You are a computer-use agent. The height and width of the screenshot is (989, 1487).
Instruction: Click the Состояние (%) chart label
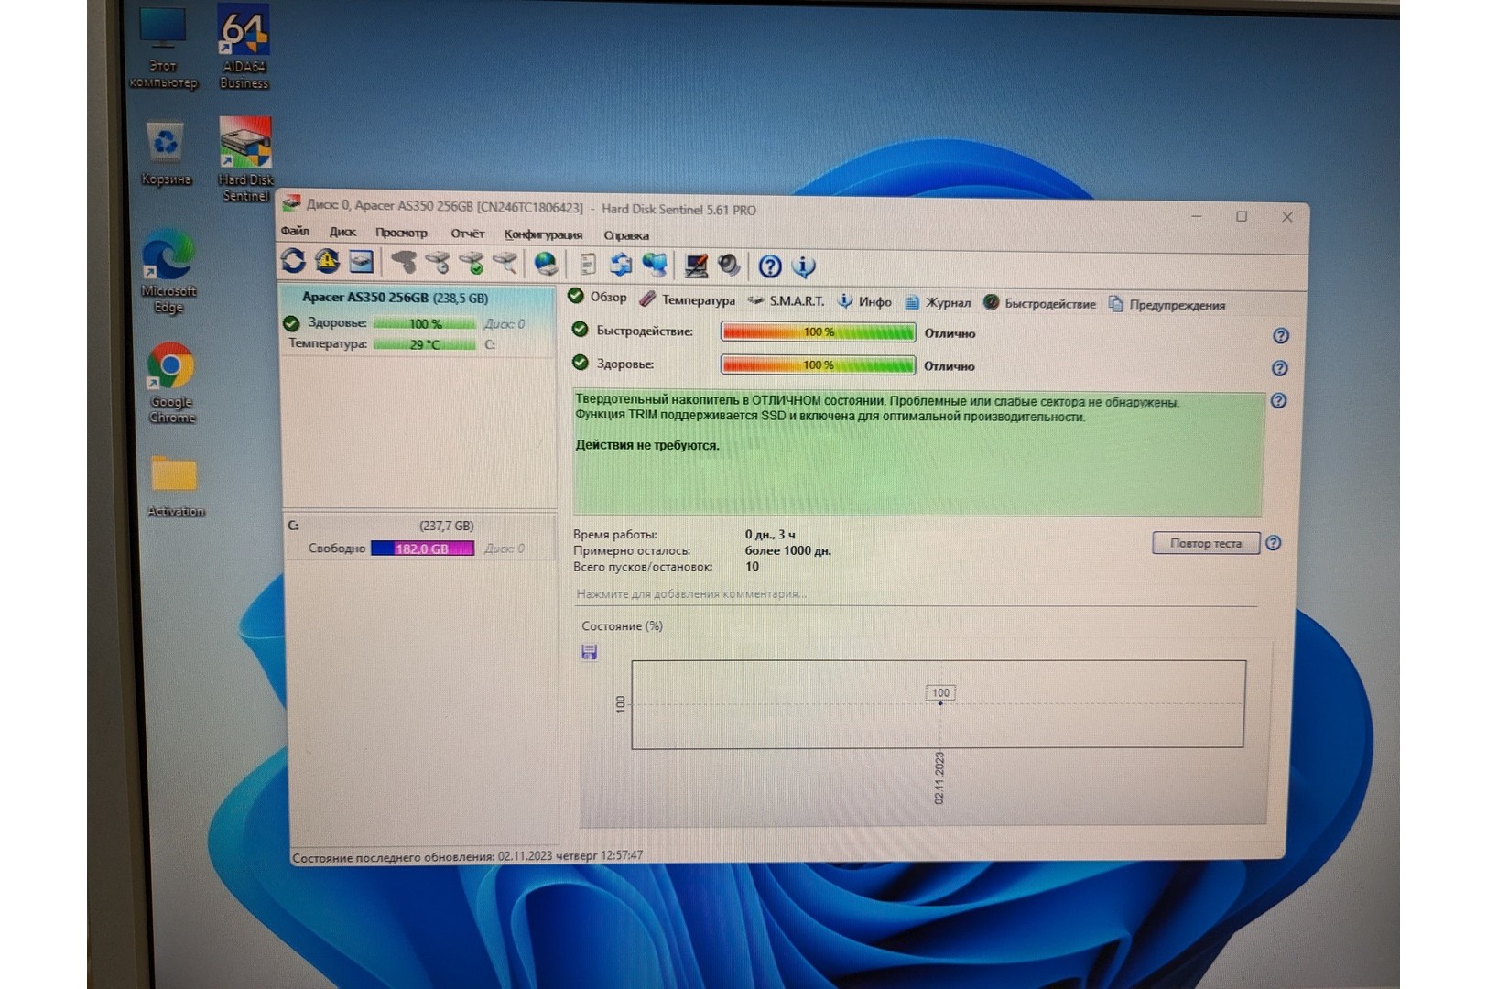point(623,626)
